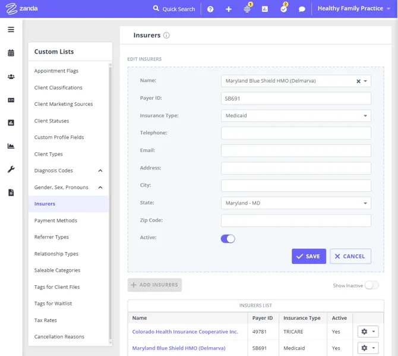Image resolution: width=398 pixels, height=356 pixels.
Task: Click the Address input field
Action: point(296,168)
